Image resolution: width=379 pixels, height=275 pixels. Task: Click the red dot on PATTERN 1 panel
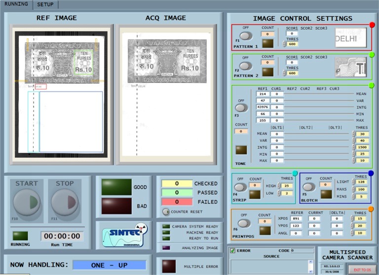click(x=372, y=25)
